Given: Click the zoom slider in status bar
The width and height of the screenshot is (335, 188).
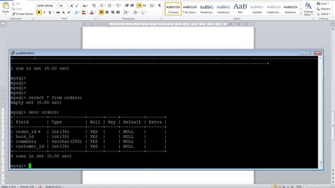Looking at the screenshot, I should click(318, 186).
